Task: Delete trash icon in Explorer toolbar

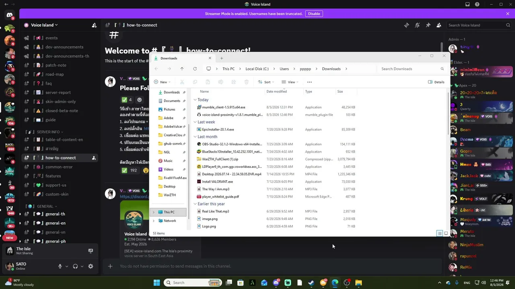Action: pos(246,82)
